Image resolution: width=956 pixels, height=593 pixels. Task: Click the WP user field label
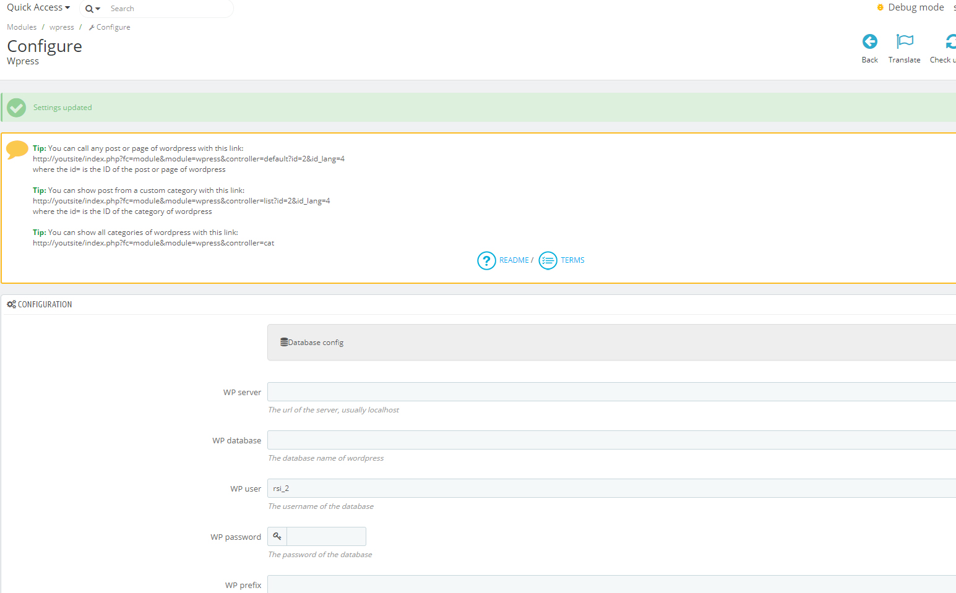[x=246, y=489]
